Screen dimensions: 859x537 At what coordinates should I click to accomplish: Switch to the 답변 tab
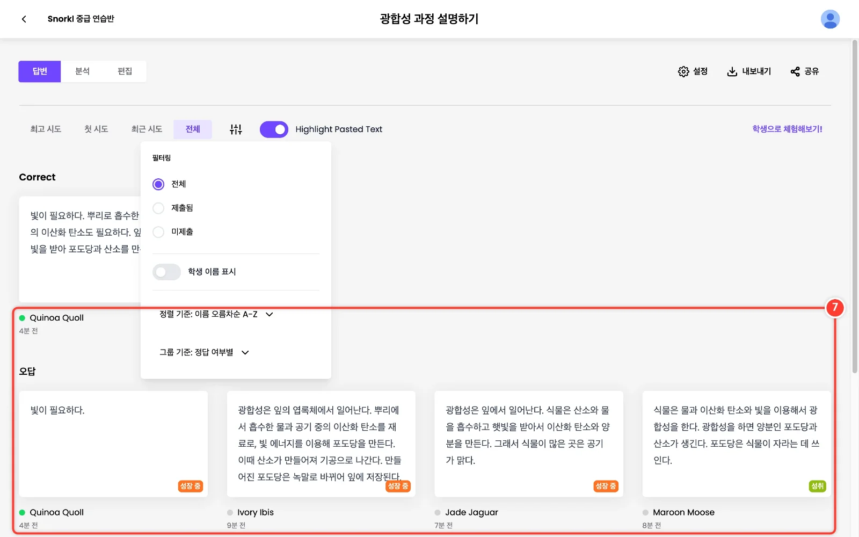click(40, 71)
